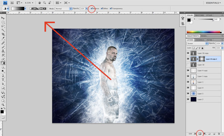Select the Lasso tool
Image resolution: width=224 pixels, height=136 pixels.
click(3, 26)
